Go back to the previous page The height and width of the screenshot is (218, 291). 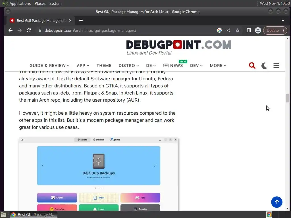tap(11, 30)
